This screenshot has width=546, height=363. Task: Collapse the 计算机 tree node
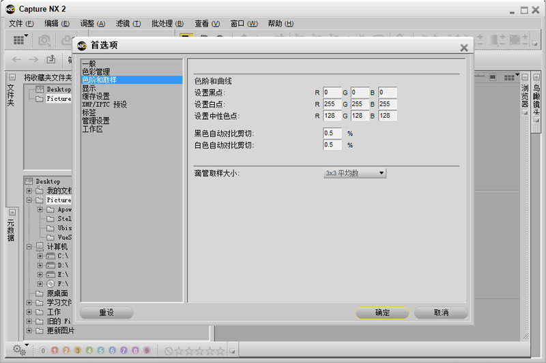[29, 247]
